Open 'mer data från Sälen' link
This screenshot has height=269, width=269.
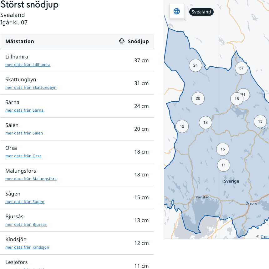coord(24,133)
